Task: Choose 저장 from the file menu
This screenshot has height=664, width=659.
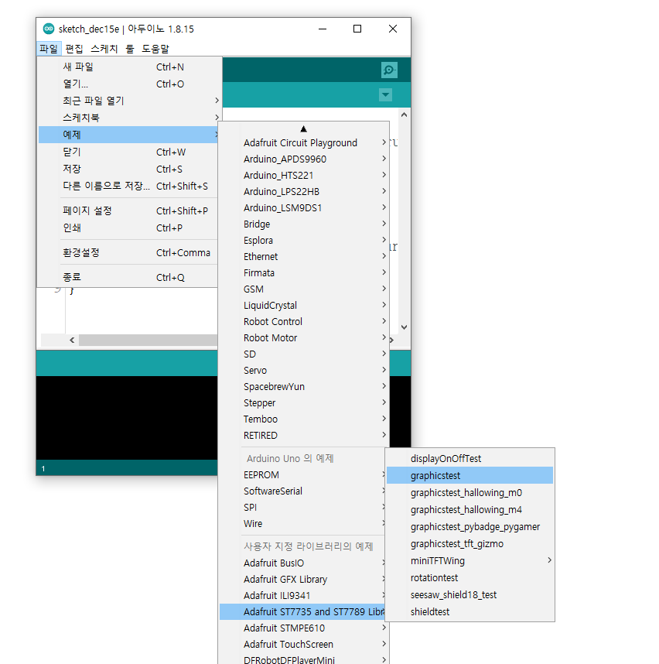Action: pyautogui.click(x=129, y=169)
